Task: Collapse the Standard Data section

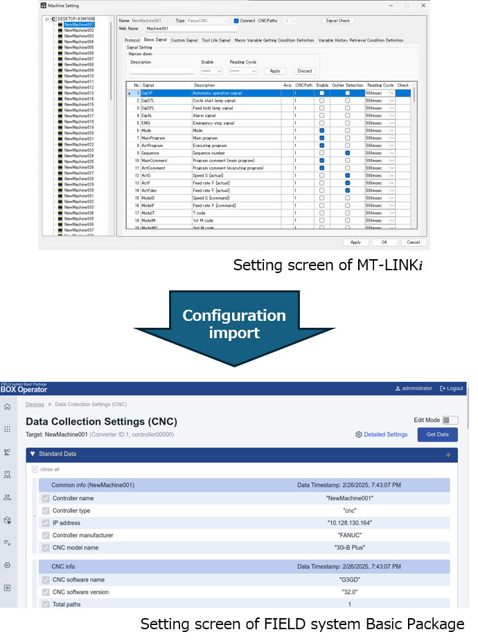Action: pyautogui.click(x=32, y=454)
